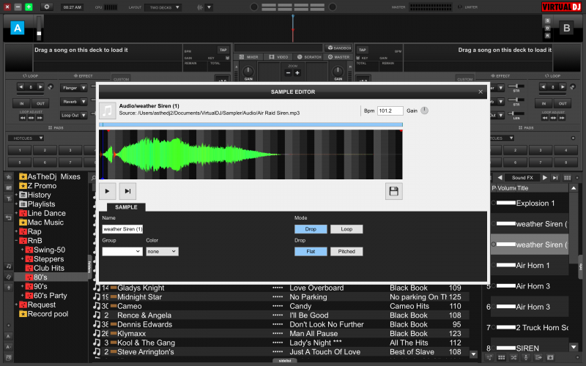Open the left deck Reverb effect dropdown
The image size is (586, 366).
click(x=74, y=102)
